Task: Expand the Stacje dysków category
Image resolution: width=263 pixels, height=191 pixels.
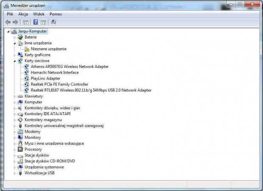Action: [14, 155]
